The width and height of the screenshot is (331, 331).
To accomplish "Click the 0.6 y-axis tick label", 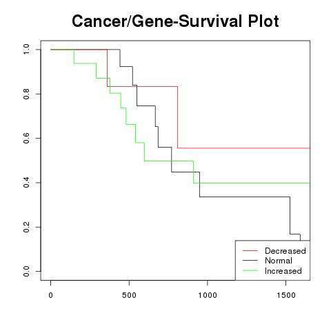I will pos(26,138).
